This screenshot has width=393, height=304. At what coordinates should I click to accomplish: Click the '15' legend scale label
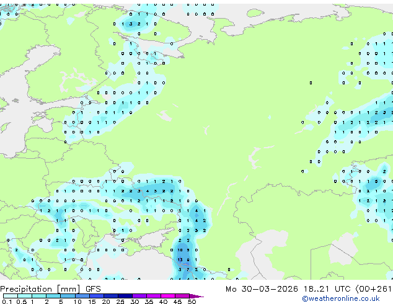(92, 302)
